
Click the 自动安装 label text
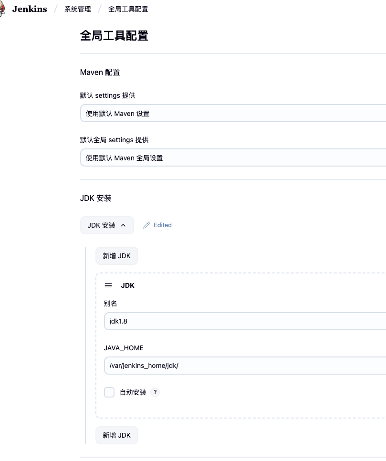[133, 392]
